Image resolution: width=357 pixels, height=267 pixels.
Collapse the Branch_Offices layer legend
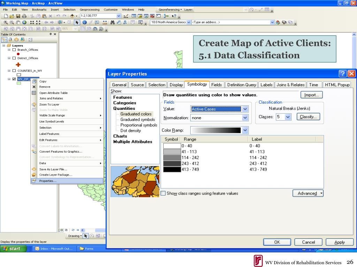click(x=9, y=50)
